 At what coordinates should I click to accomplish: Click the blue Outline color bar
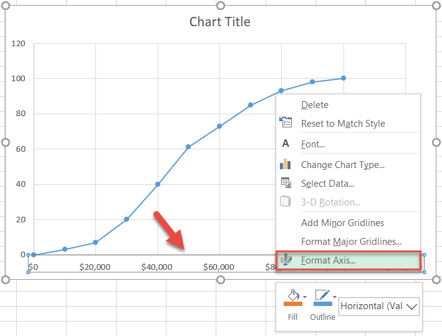tap(323, 304)
